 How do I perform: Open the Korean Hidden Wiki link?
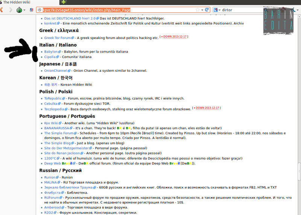coord(51,85)
